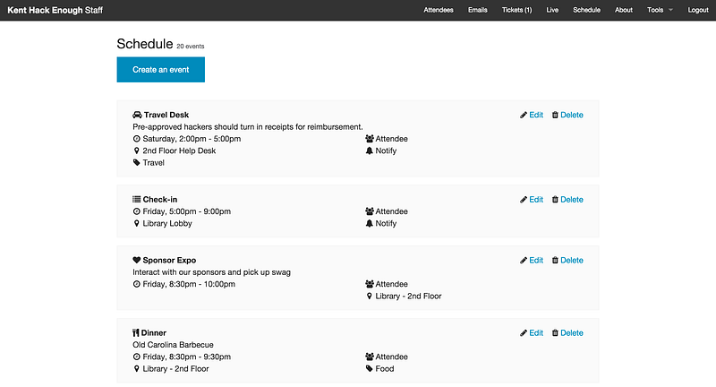Open the Attendees page
This screenshot has width=716, height=387.
pos(439,10)
